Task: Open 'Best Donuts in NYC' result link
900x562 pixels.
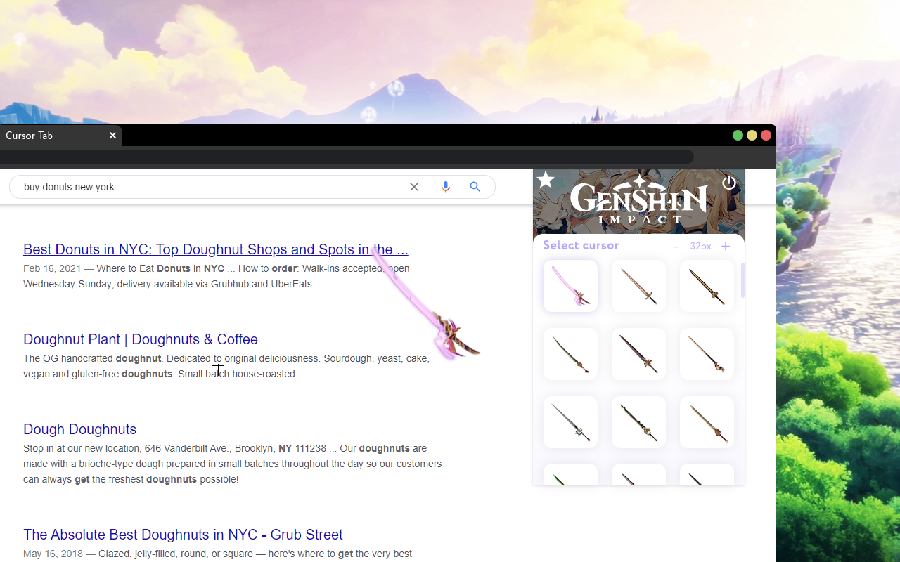Action: tap(216, 249)
